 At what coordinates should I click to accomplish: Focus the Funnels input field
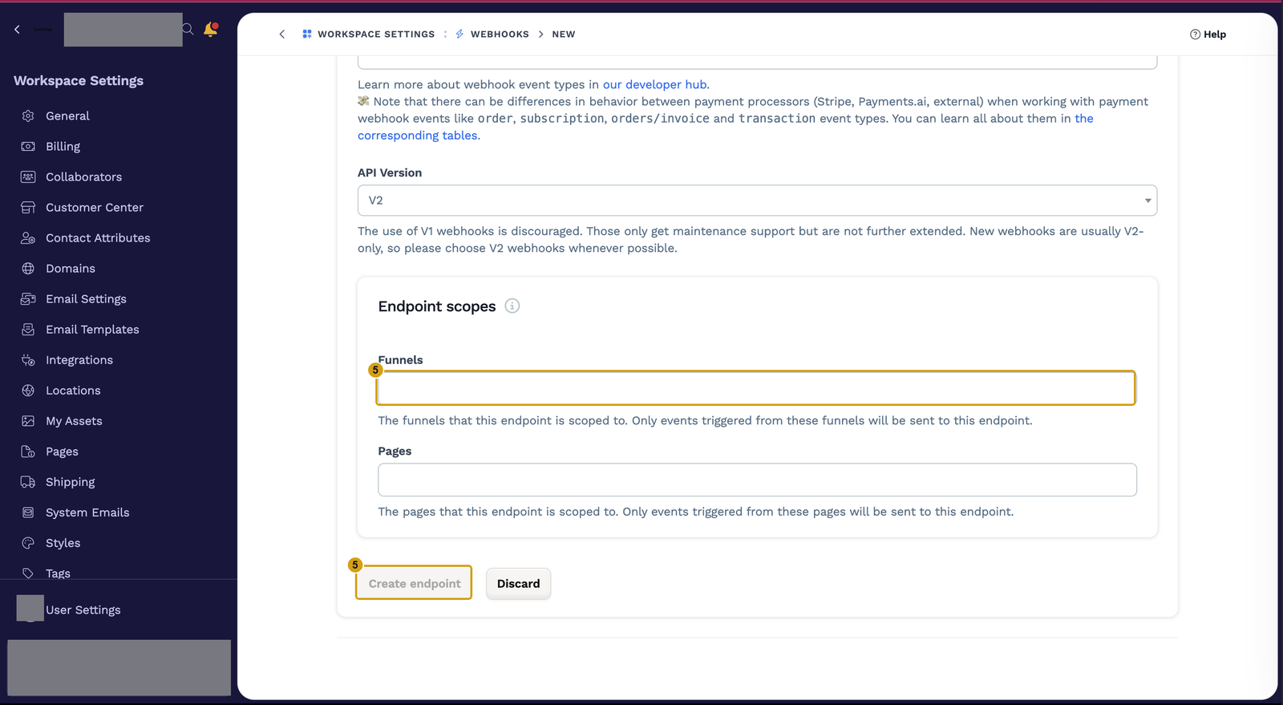click(756, 388)
